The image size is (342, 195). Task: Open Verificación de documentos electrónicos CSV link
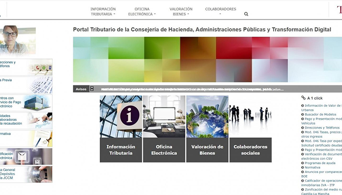321,156
